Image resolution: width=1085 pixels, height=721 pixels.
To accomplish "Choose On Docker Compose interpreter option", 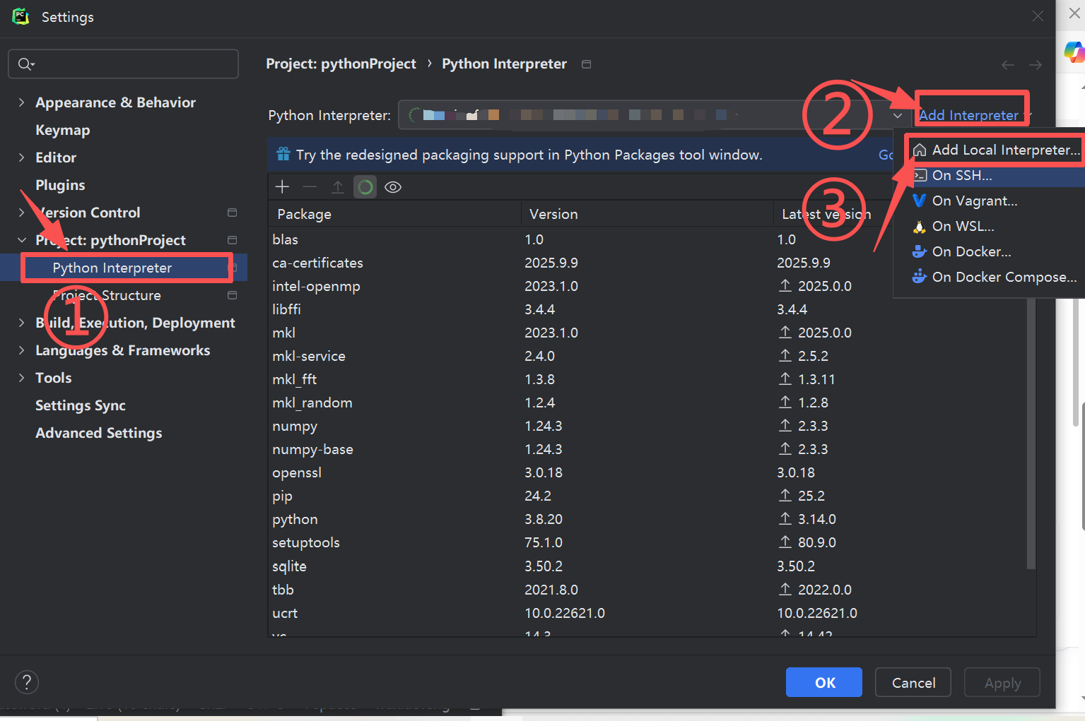I will pyautogui.click(x=990, y=277).
